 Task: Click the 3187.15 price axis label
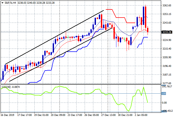coord(167,75)
